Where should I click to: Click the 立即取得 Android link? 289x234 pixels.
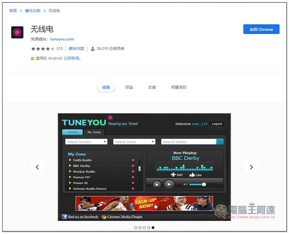pos(72,58)
